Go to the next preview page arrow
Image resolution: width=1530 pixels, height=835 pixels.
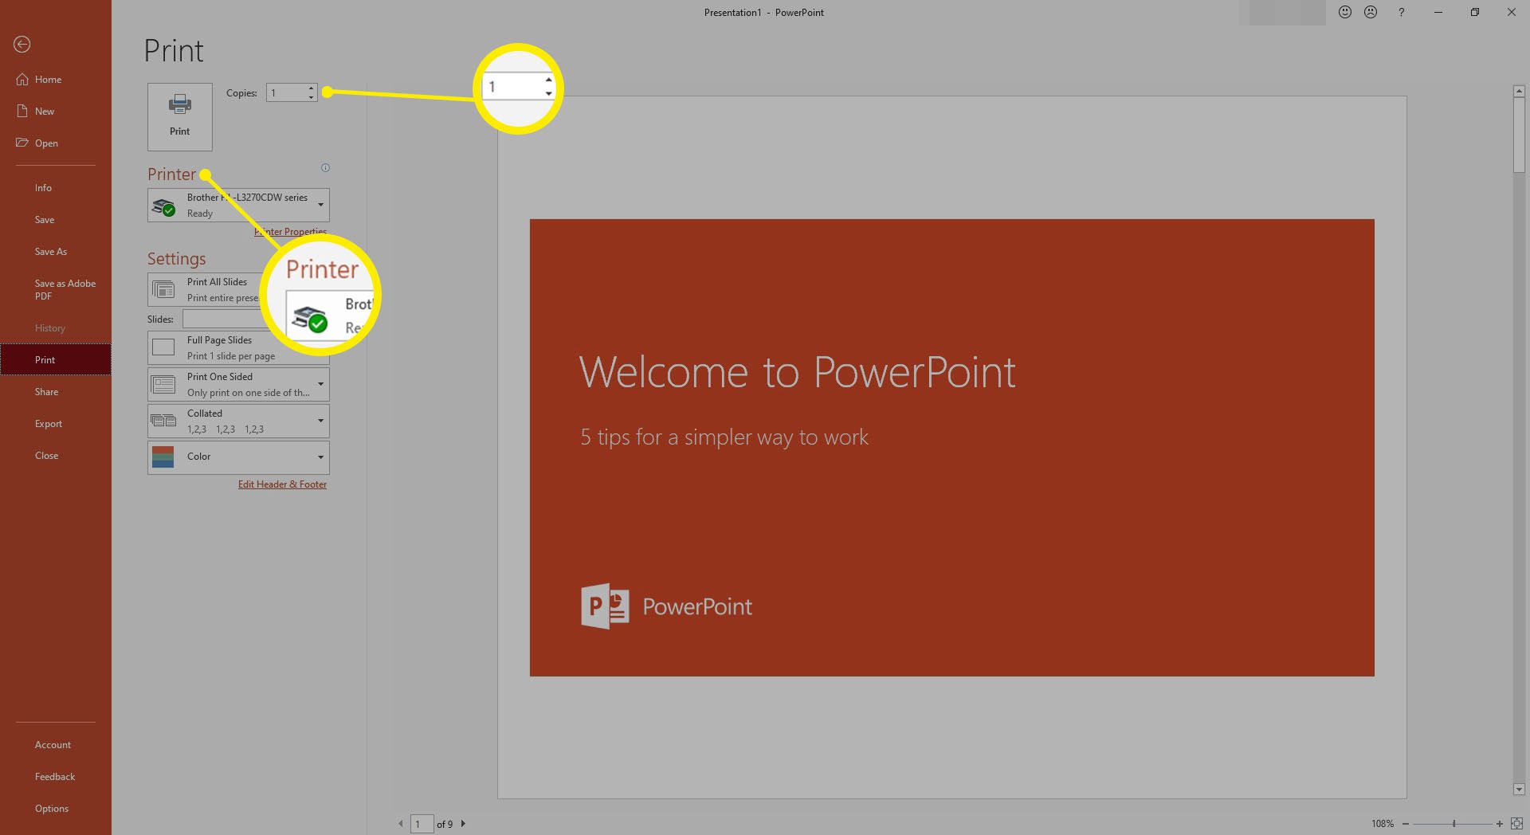463,824
